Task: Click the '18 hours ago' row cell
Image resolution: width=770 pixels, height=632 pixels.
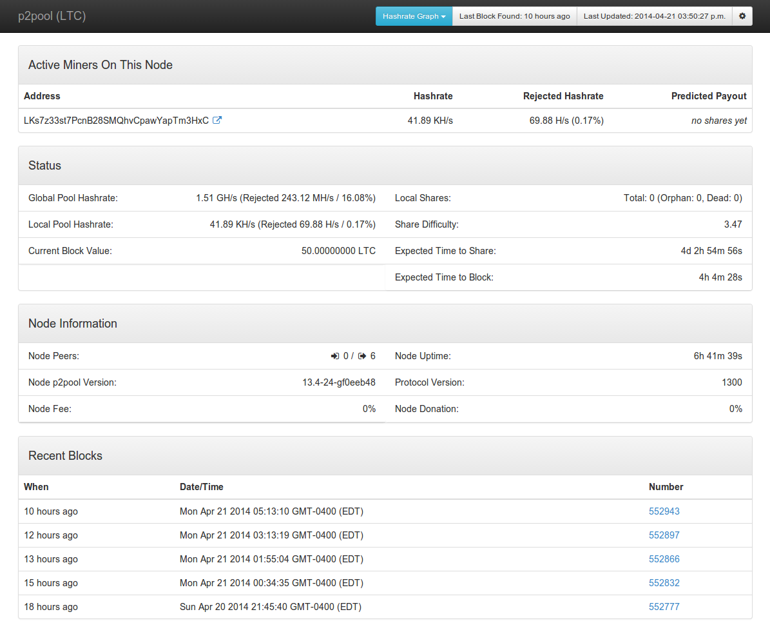Action: coord(51,607)
